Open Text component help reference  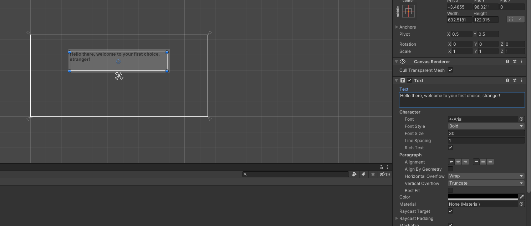coord(507,81)
